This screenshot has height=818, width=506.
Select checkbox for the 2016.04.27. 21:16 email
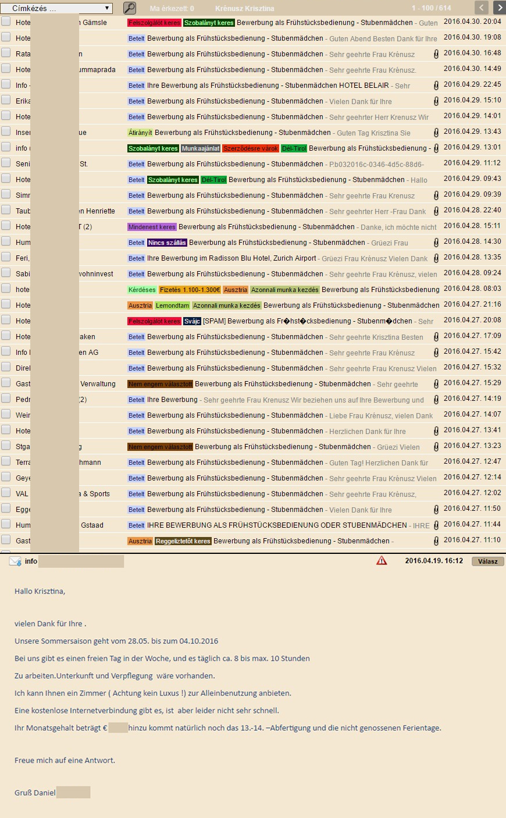coord(6,304)
